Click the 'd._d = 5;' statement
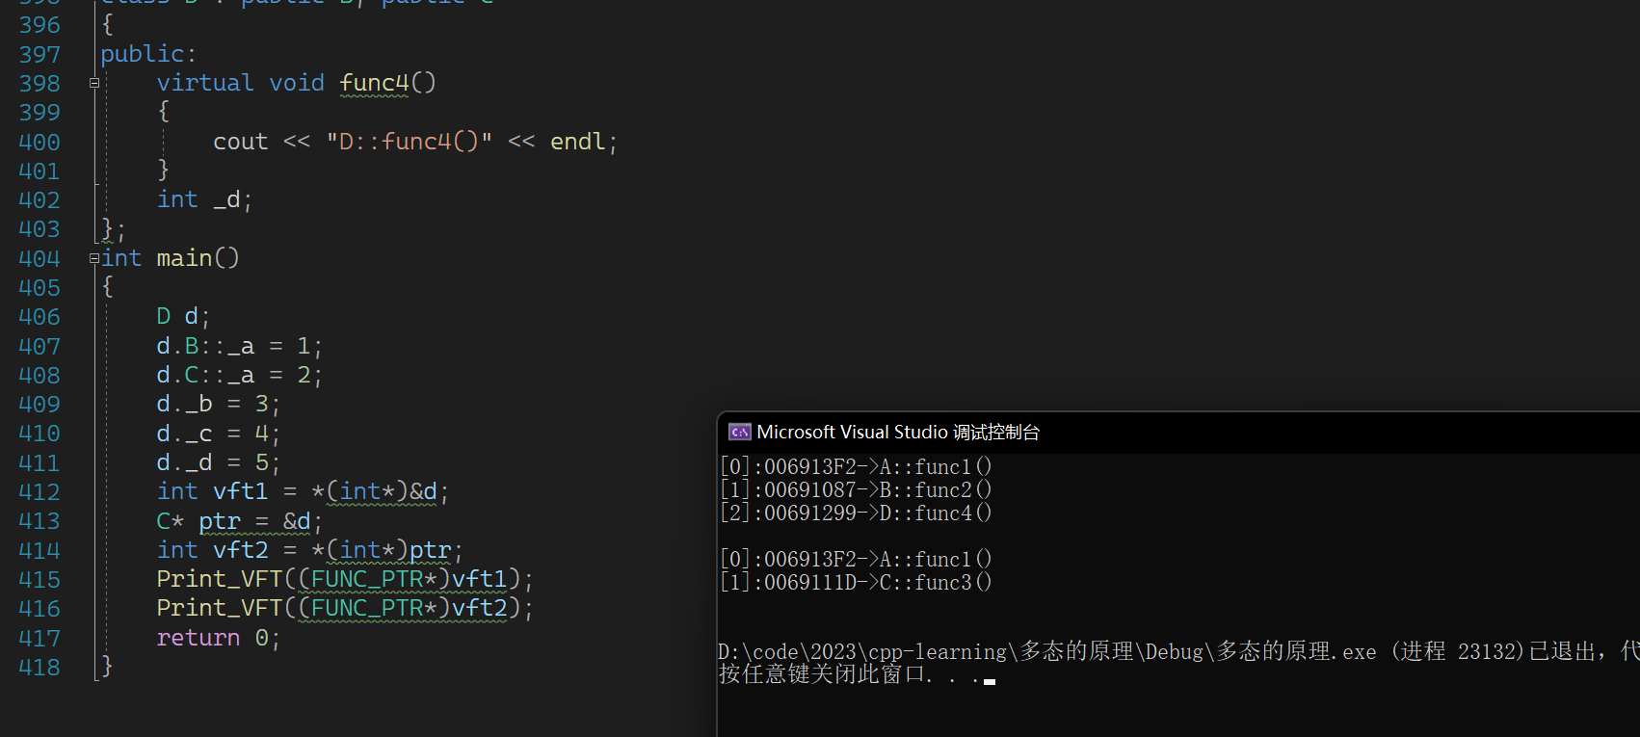Viewport: 1640px width, 737px height. click(218, 462)
